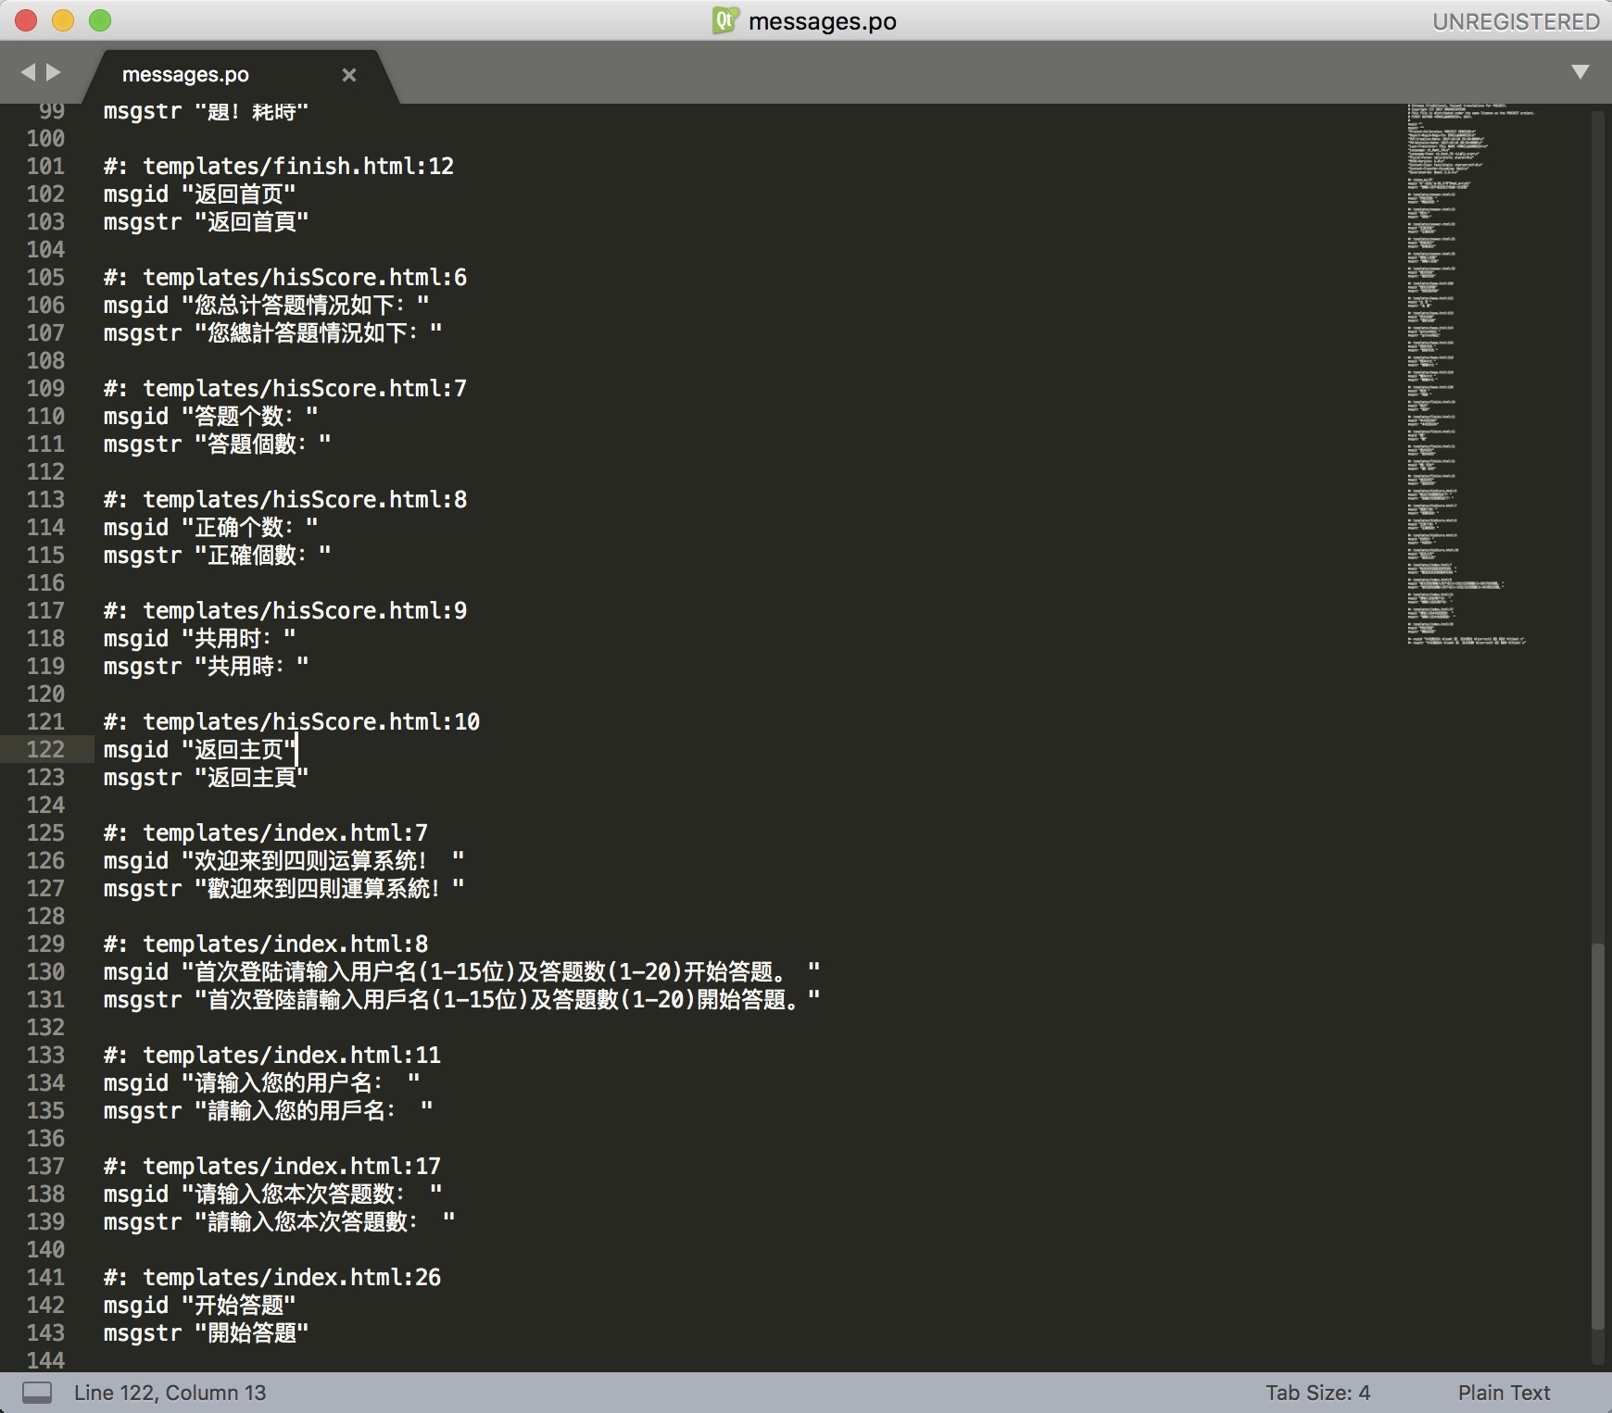The height and width of the screenshot is (1413, 1612).
Task: Click comment "#: templates/hisScore.html:7"
Action: (x=285, y=389)
